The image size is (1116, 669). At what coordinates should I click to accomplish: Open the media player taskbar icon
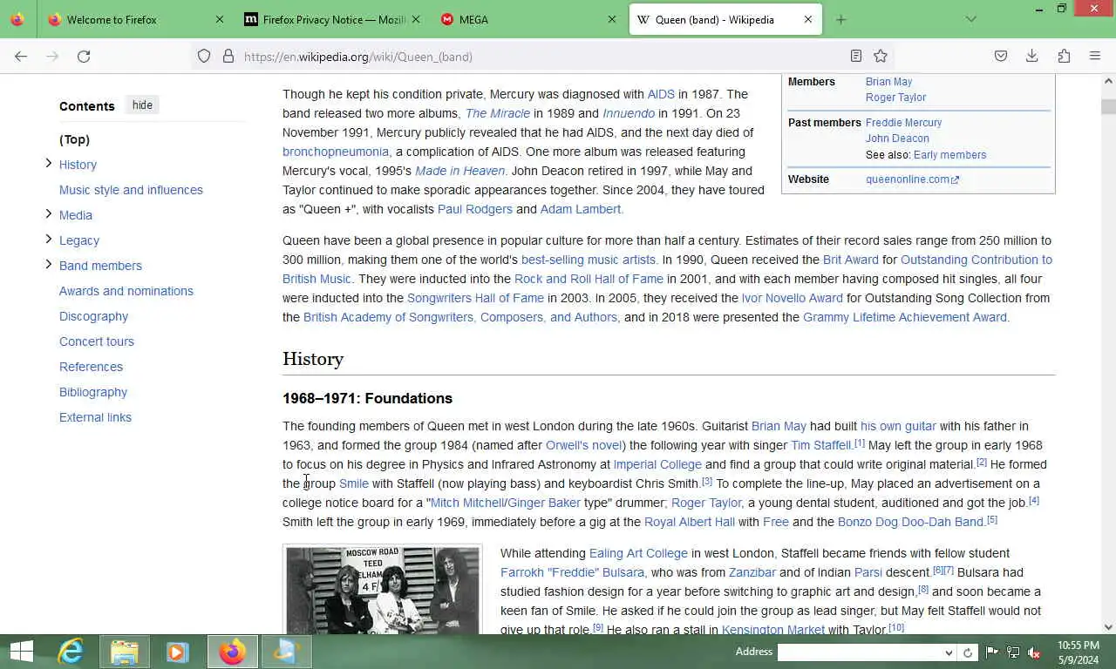(x=178, y=652)
